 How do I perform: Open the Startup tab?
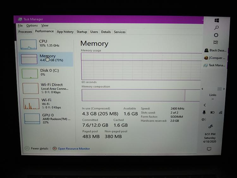coord(82,32)
